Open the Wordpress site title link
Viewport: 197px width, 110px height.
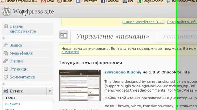coord(34,12)
